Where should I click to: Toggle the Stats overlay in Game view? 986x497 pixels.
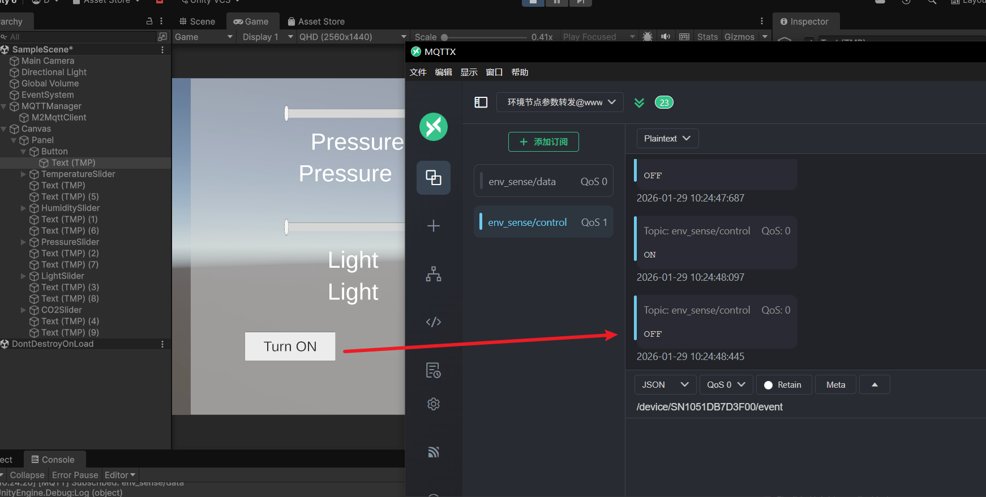pyautogui.click(x=707, y=37)
